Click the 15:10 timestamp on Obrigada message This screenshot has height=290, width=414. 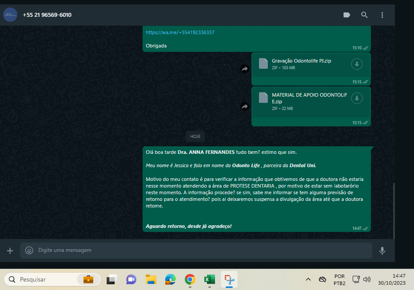357,48
